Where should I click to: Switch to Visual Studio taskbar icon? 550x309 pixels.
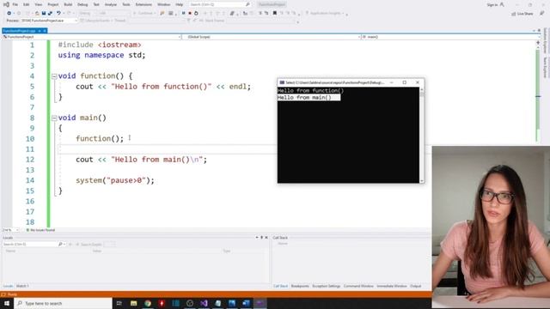[204, 303]
